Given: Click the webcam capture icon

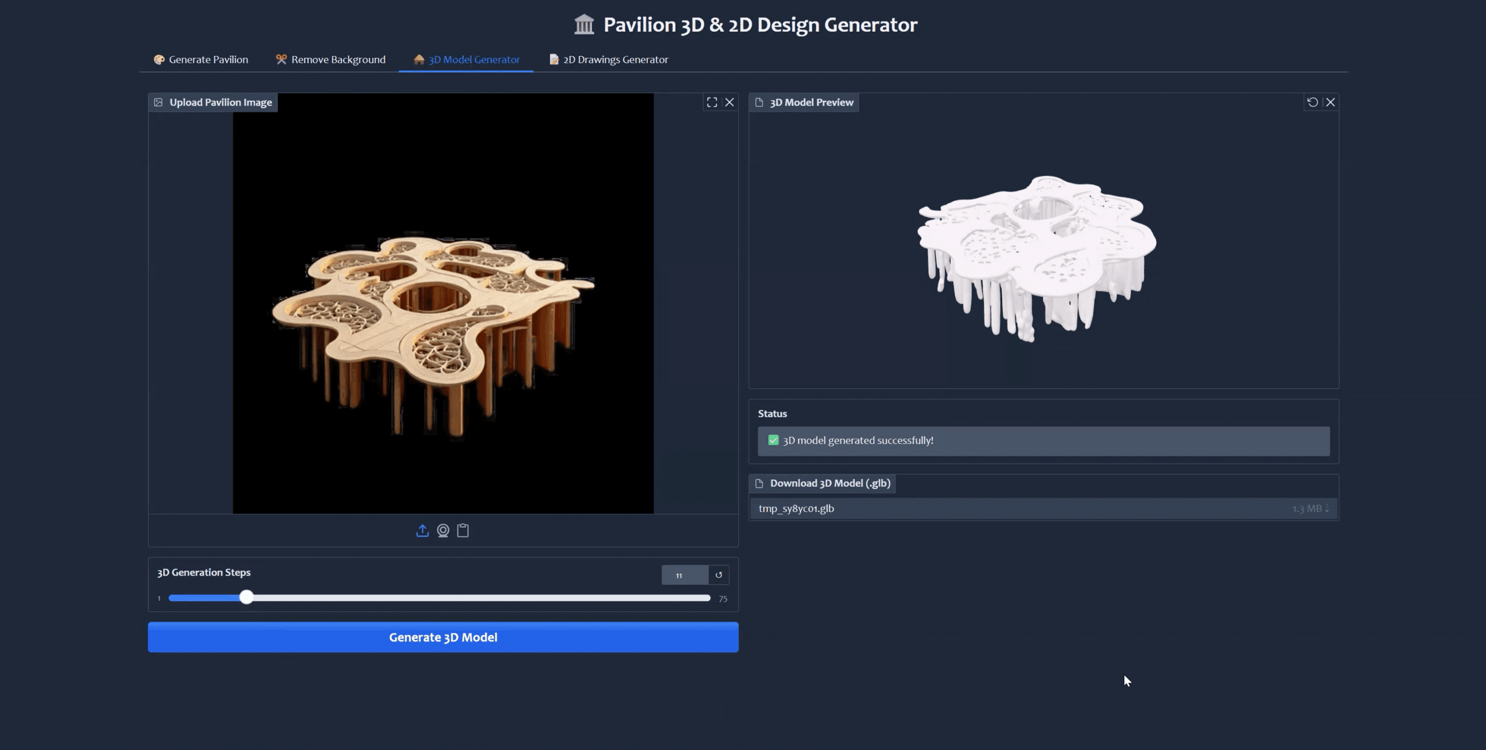Looking at the screenshot, I should [x=443, y=531].
